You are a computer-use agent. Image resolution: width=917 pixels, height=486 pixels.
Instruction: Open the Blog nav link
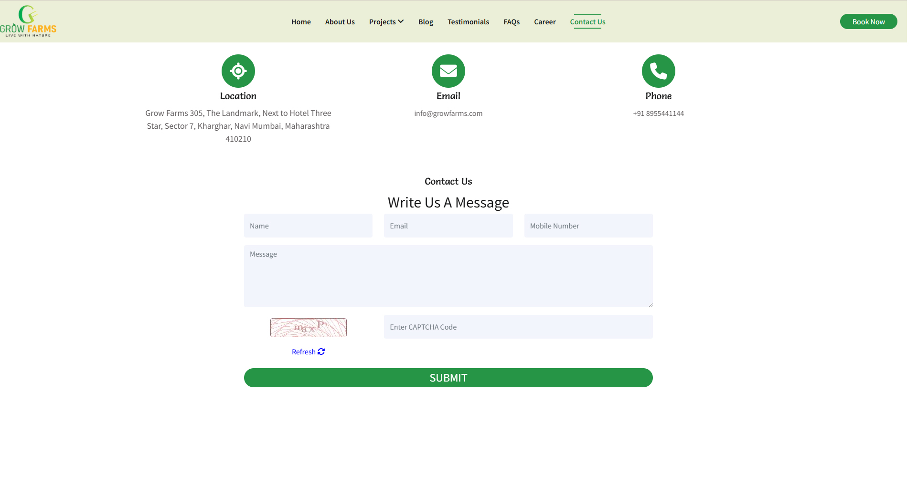pos(426,22)
